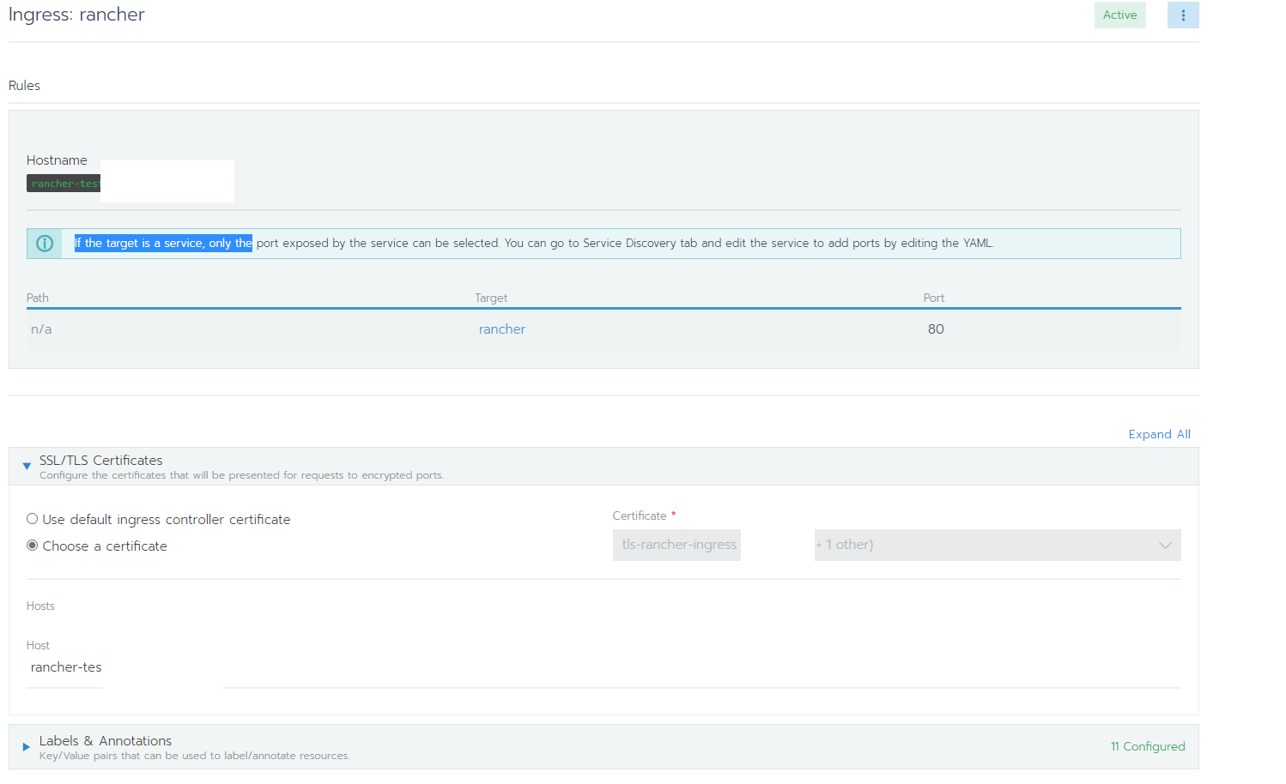Viewport: 1286px width, 784px height.
Task: Click the Port 80 table cell
Action: click(x=936, y=329)
